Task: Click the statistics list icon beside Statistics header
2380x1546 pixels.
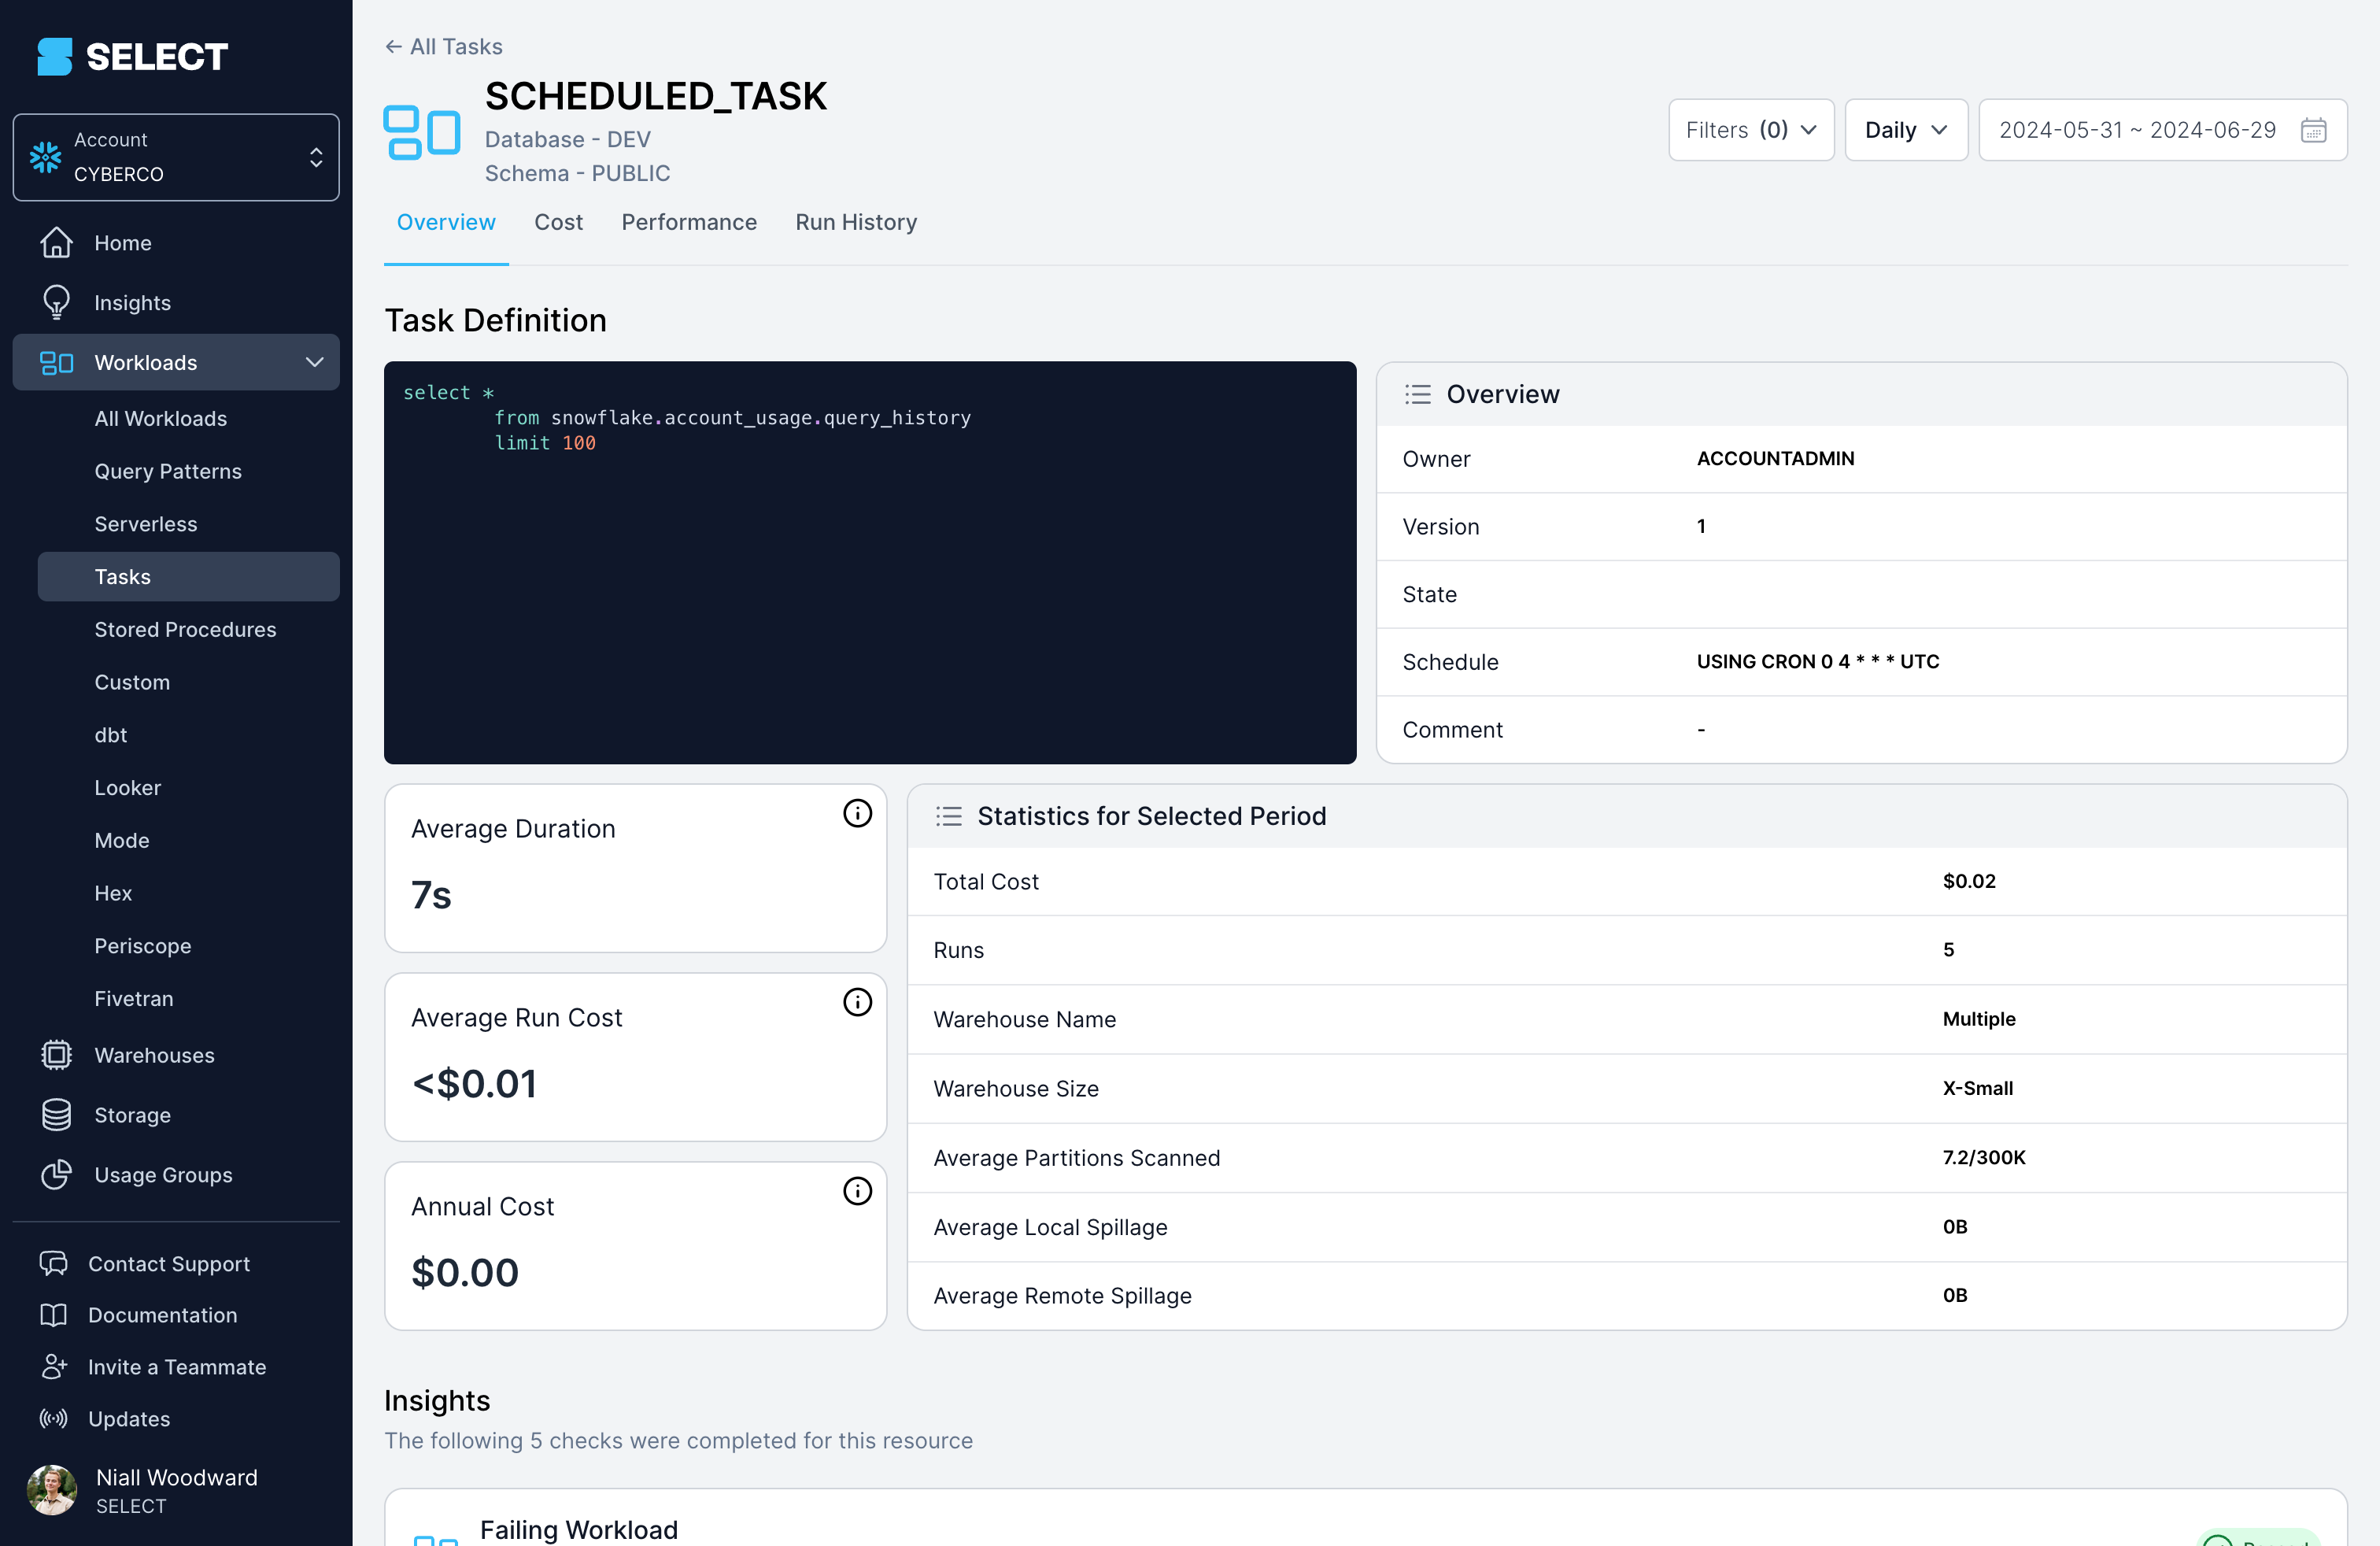Action: (951, 816)
